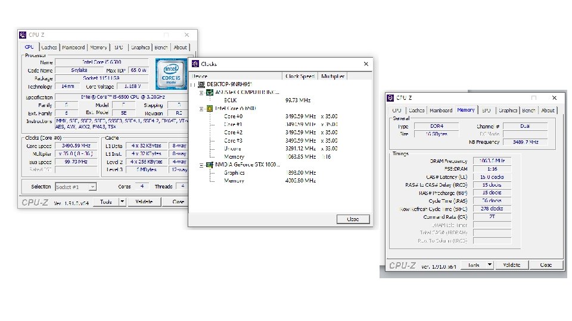The height and width of the screenshot is (321, 572).
Task: Click Bus Speed 99.73 MHz field
Action: coord(76,162)
